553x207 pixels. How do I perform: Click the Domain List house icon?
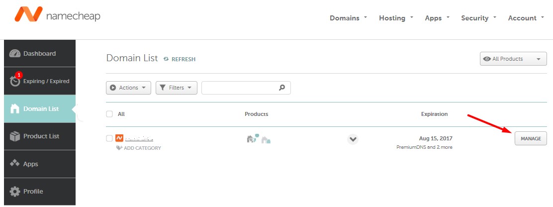pos(15,108)
